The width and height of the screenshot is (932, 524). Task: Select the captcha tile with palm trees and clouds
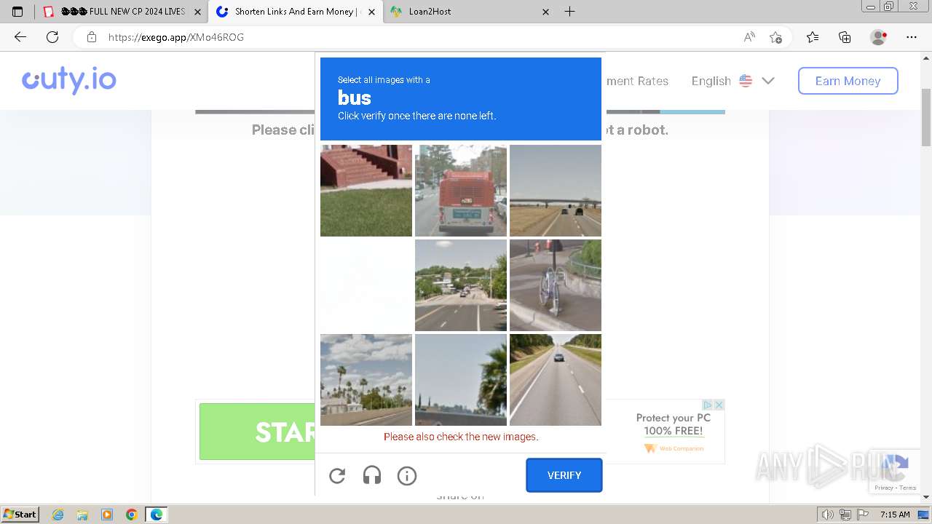(366, 380)
